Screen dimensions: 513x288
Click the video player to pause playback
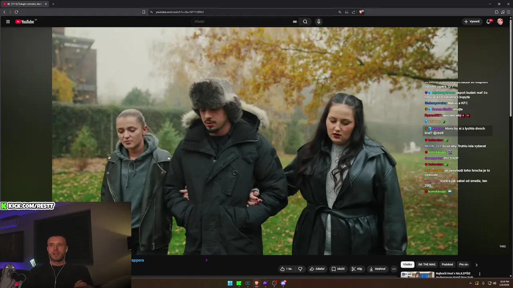(255, 141)
